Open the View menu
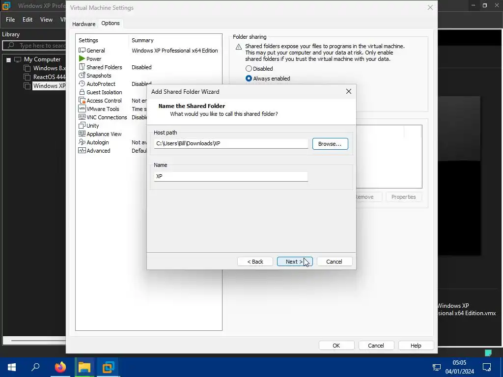 pos(46,20)
